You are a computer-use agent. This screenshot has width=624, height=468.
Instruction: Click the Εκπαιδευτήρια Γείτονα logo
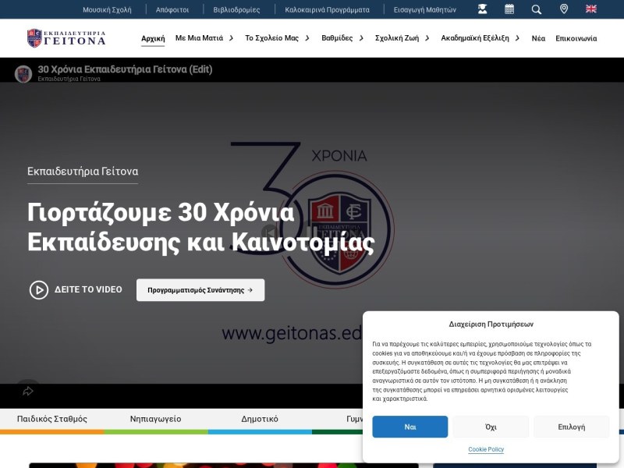(66, 38)
